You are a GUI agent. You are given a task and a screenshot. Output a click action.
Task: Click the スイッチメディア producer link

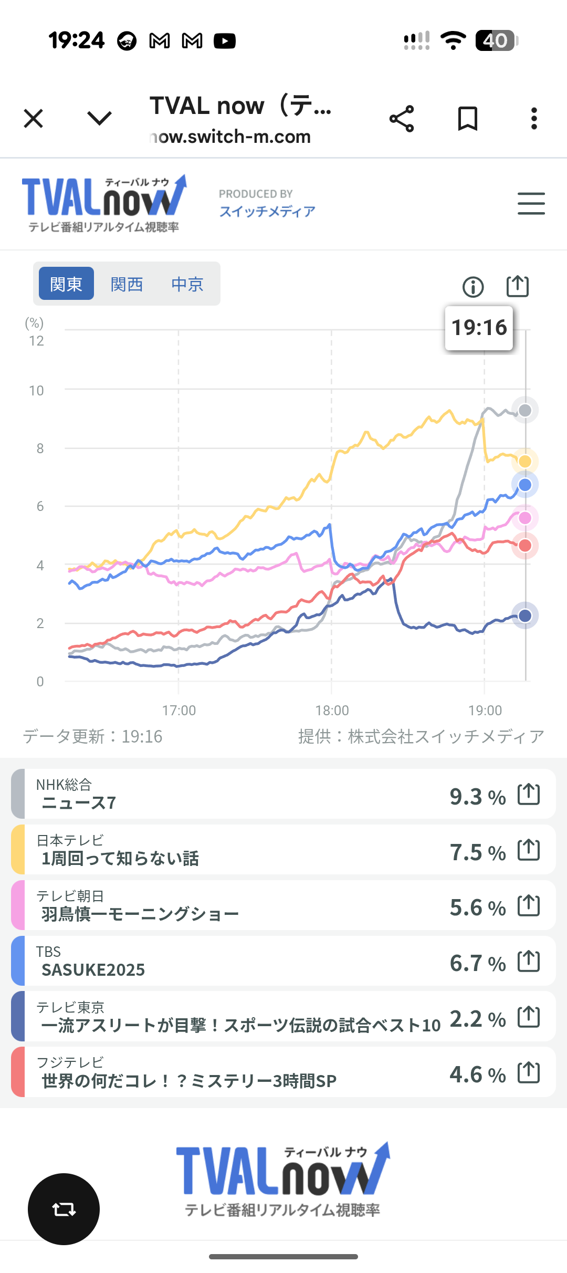267,211
